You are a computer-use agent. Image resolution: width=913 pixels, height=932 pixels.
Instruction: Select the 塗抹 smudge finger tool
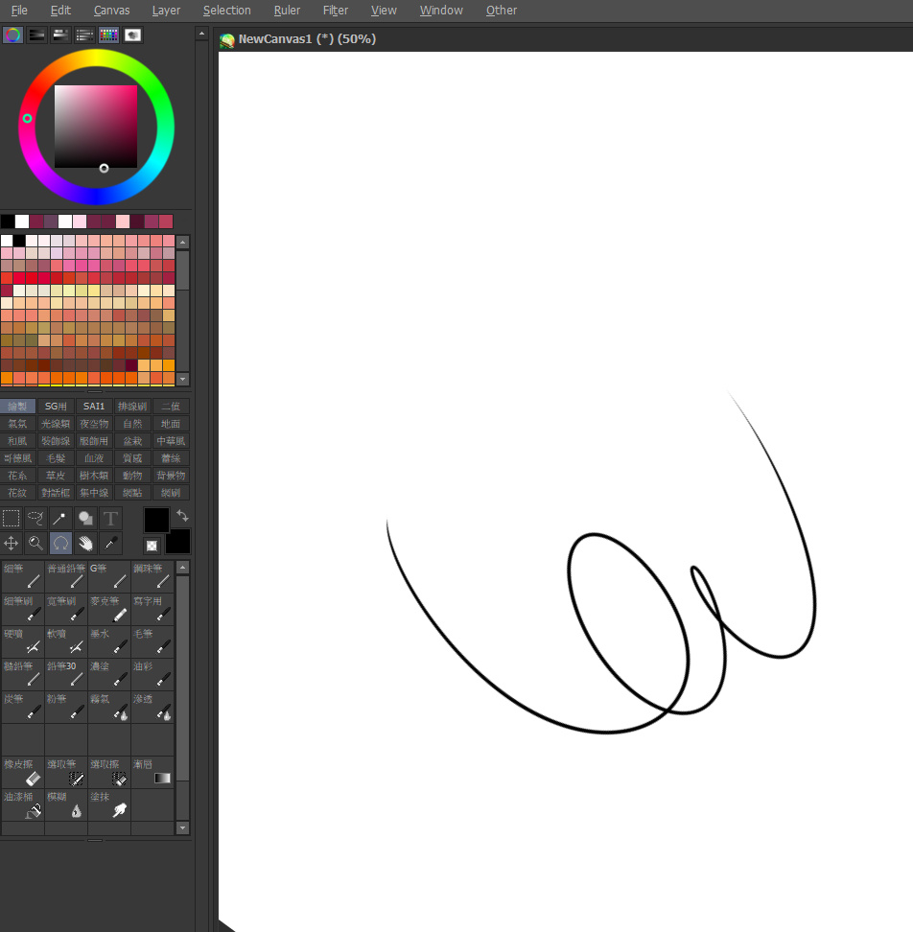click(109, 804)
